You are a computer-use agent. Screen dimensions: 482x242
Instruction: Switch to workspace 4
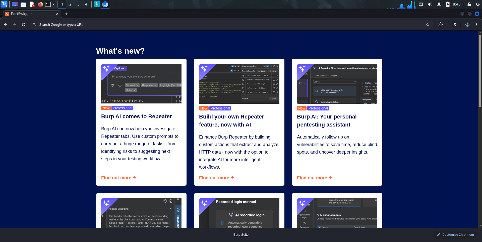click(x=86, y=4)
